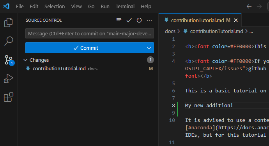Viewport: 269px width, 146px height.
Task: Click the https://docs.anac link on line 10
Action: 244,127
